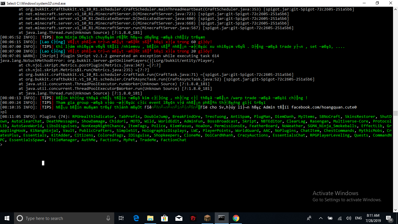Launch Microsoft Edge from the taskbar
398x224 pixels.
click(136, 218)
